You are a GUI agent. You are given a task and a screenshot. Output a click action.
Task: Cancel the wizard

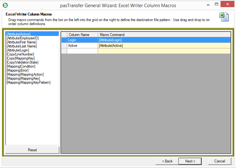click(x=220, y=161)
